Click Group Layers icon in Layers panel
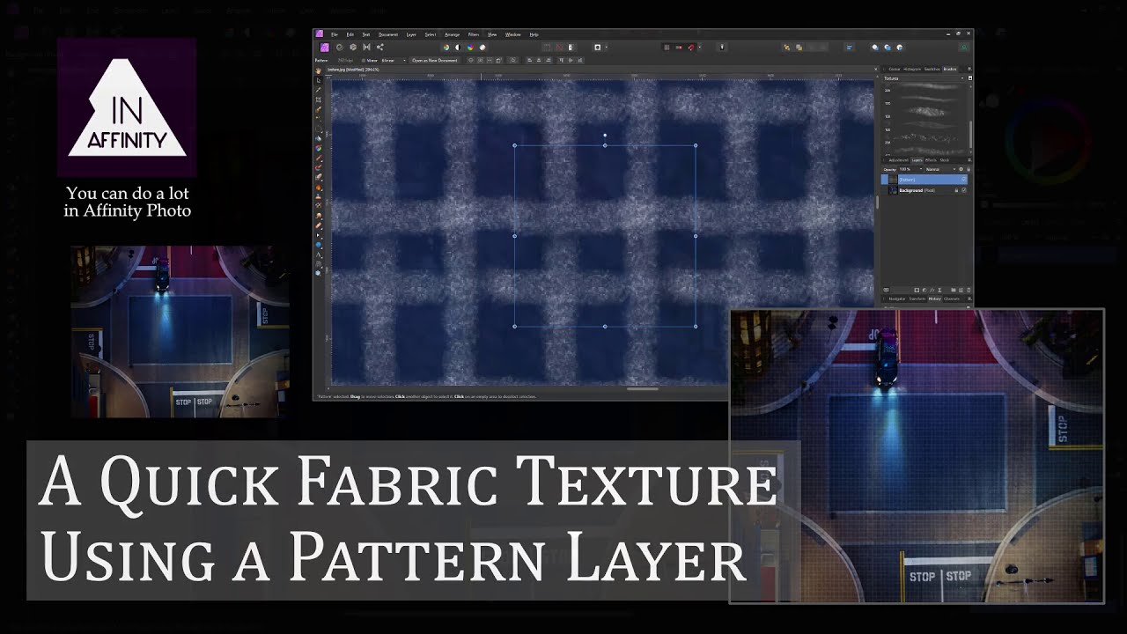The image size is (1127, 634). pos(954,290)
